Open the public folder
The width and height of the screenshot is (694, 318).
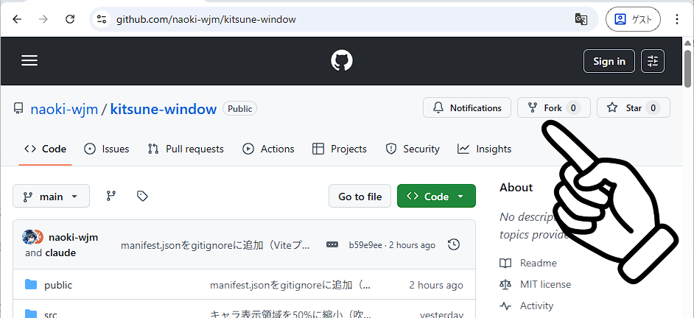click(58, 286)
